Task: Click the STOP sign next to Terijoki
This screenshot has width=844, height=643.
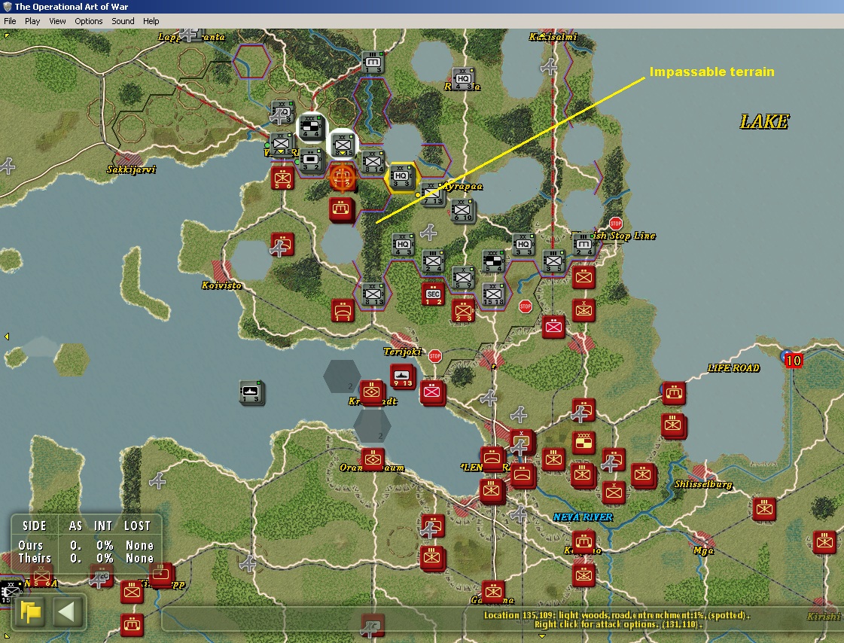Action: [435, 355]
